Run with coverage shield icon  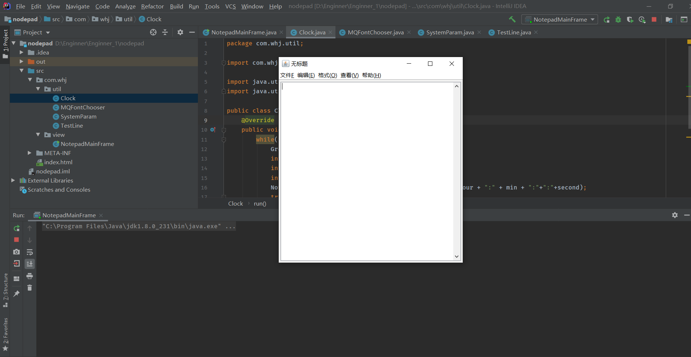[x=630, y=20]
